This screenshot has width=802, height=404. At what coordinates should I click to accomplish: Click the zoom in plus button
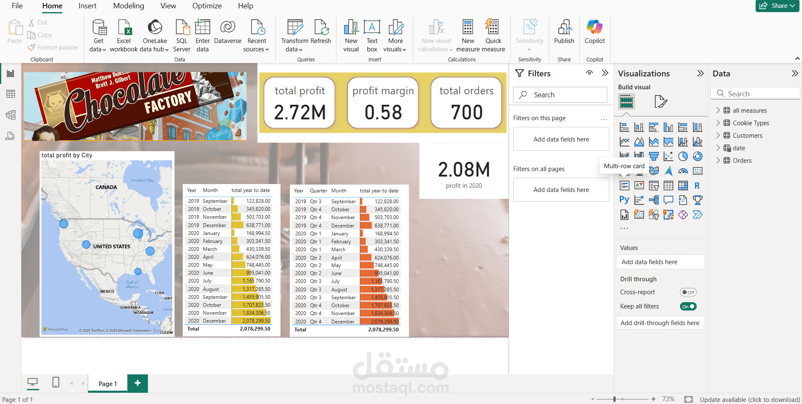pyautogui.click(x=653, y=399)
